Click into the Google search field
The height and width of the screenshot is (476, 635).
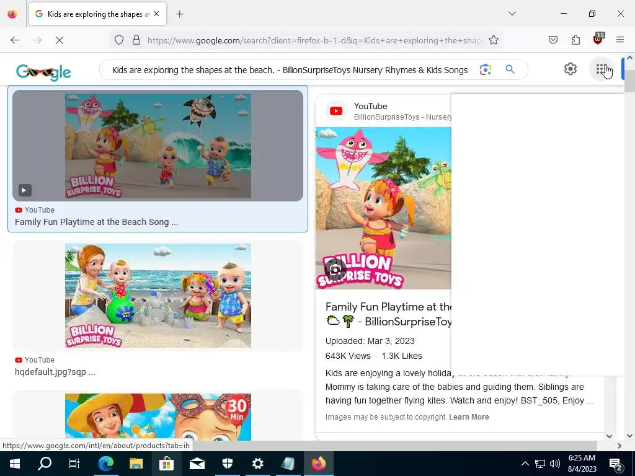[x=290, y=70]
